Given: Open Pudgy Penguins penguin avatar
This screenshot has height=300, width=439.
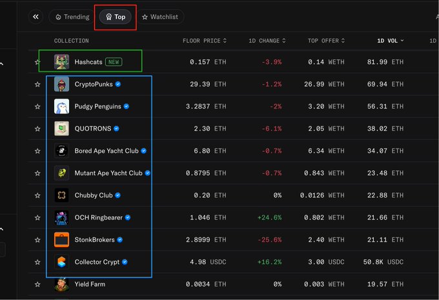Looking at the screenshot, I should coord(61,106).
